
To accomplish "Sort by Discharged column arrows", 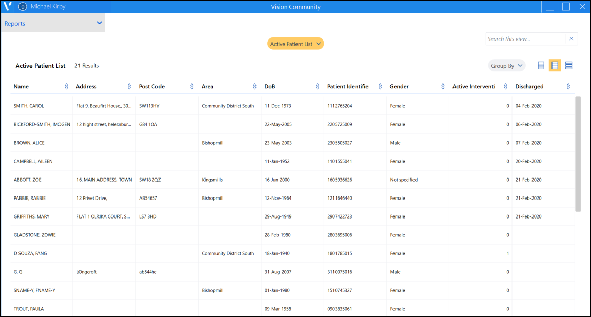I will (x=568, y=86).
